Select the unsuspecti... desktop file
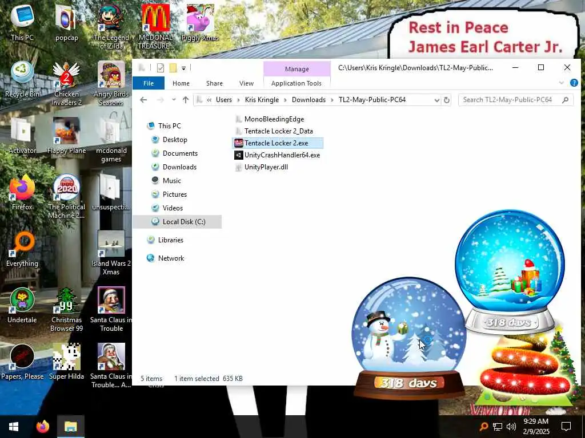Screen dimensions: 585x438 click(x=111, y=192)
